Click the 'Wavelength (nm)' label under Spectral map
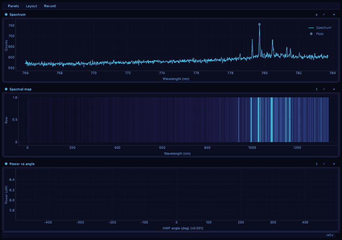Screen dimensions: 342x240 [x=177, y=153]
